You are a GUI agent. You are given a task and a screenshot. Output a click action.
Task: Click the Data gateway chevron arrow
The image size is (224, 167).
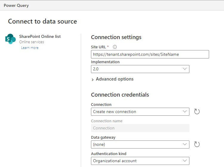point(185,144)
